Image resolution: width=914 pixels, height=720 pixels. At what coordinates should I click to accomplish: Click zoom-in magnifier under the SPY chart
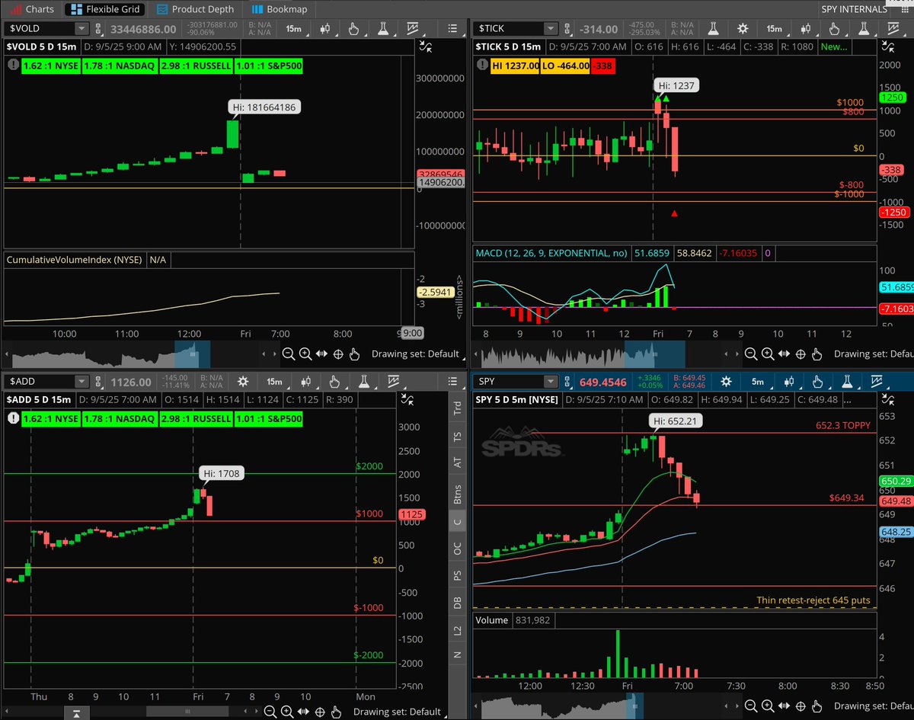click(767, 706)
